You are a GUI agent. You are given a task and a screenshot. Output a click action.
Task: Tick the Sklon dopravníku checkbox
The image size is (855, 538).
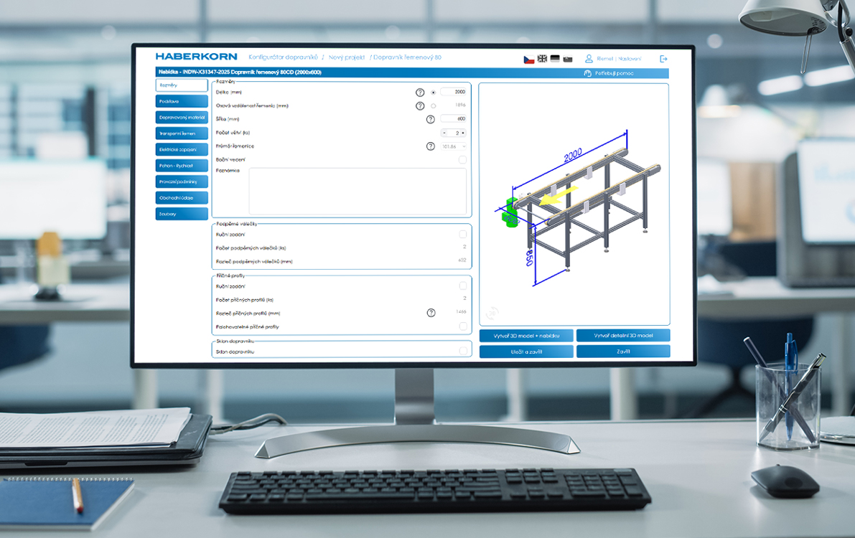point(462,351)
